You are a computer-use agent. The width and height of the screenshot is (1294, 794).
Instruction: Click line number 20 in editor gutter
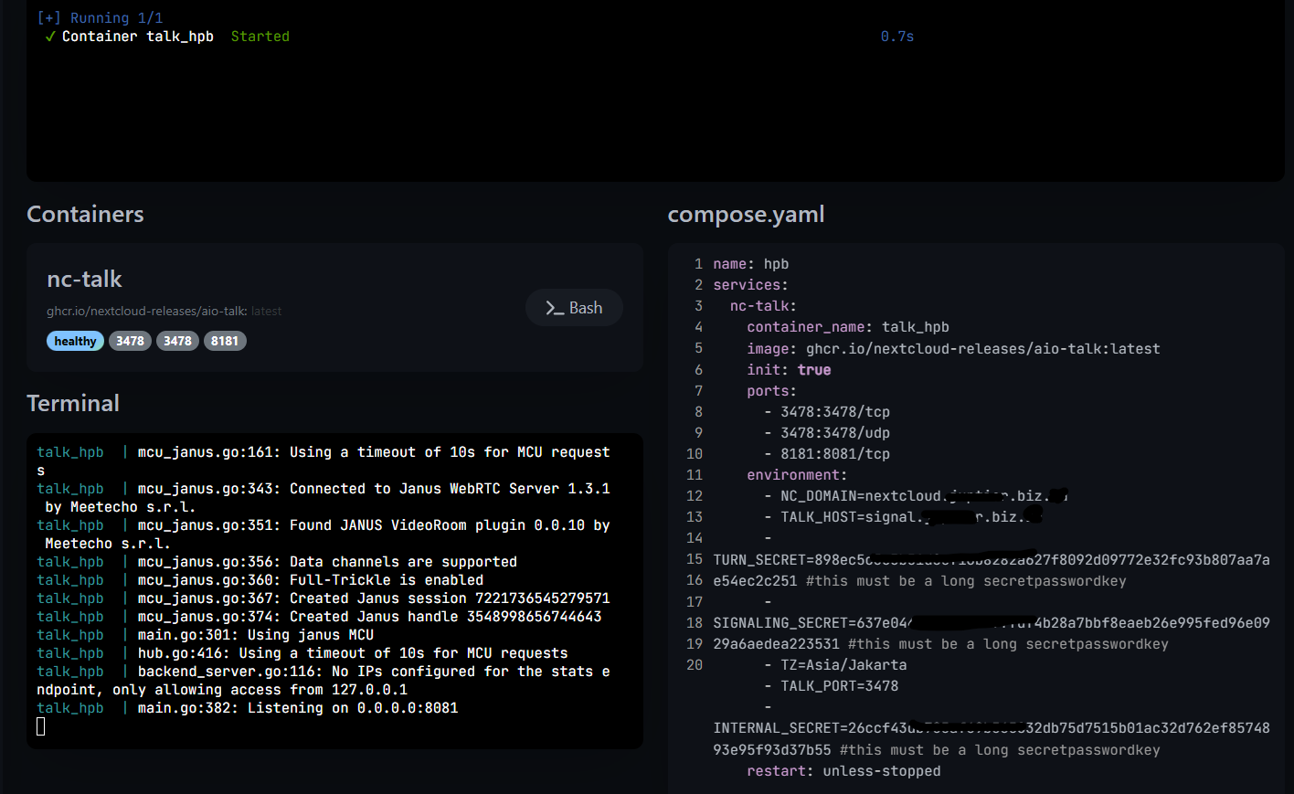(695, 665)
